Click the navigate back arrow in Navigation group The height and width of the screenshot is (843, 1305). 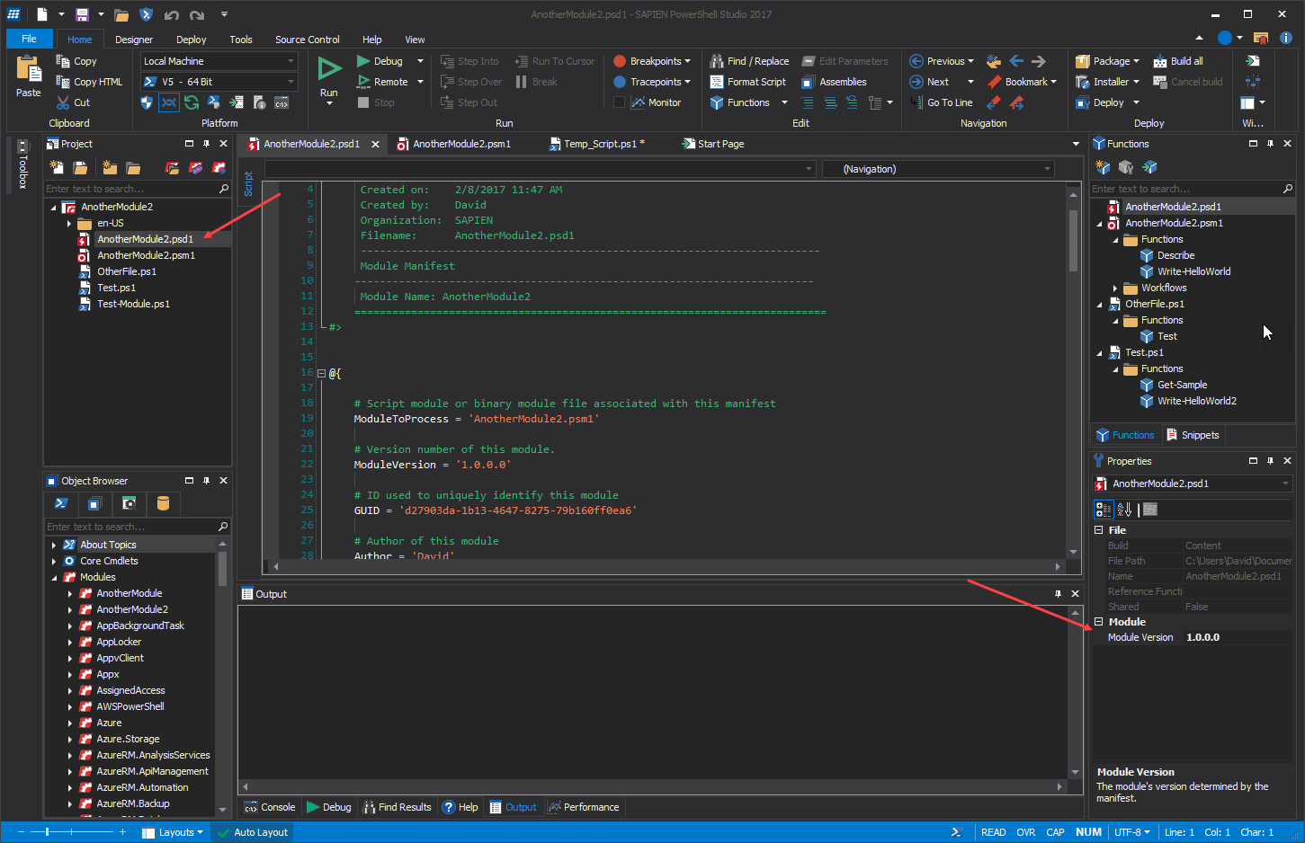click(1016, 61)
